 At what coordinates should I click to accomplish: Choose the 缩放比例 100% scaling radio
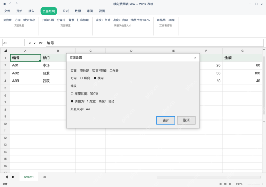(x=72, y=94)
